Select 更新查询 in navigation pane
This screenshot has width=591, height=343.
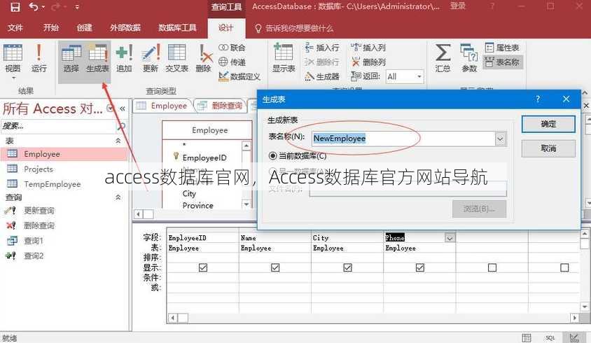point(64,211)
